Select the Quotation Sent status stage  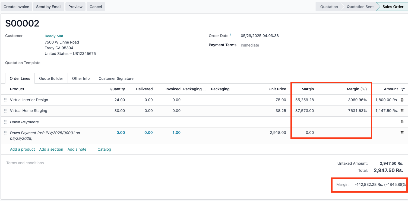point(360,7)
